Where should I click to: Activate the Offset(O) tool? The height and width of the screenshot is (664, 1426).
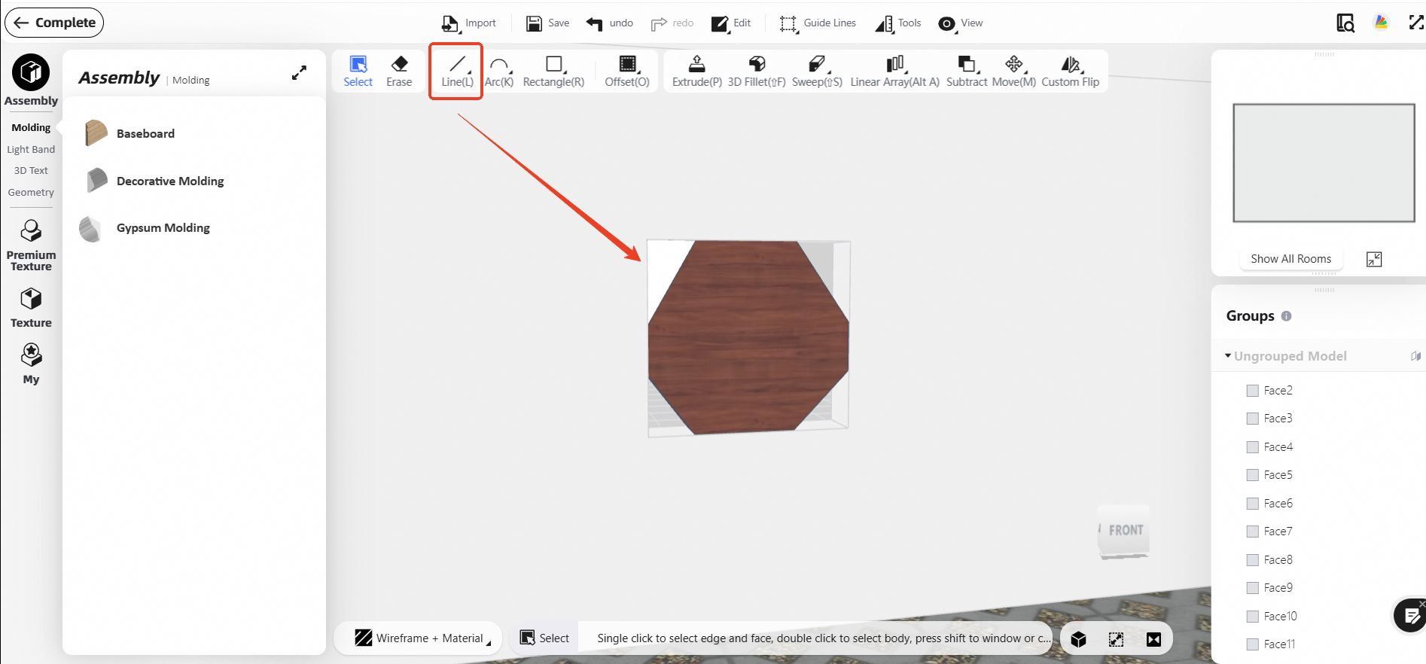pos(627,72)
